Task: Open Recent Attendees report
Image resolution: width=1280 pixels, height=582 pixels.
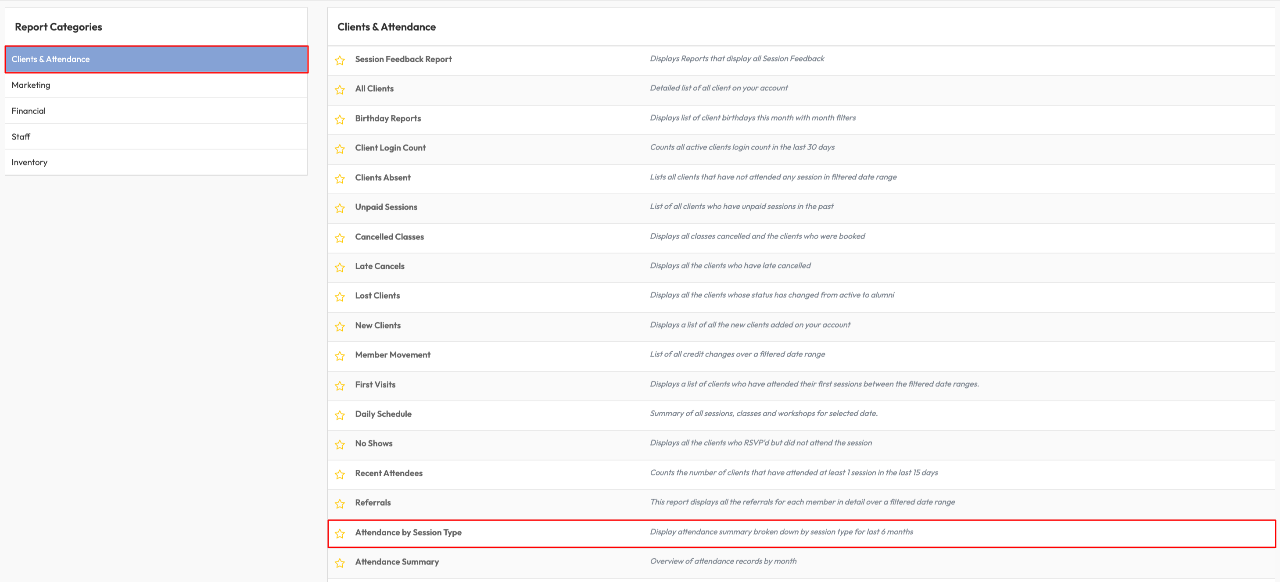Action: click(389, 473)
